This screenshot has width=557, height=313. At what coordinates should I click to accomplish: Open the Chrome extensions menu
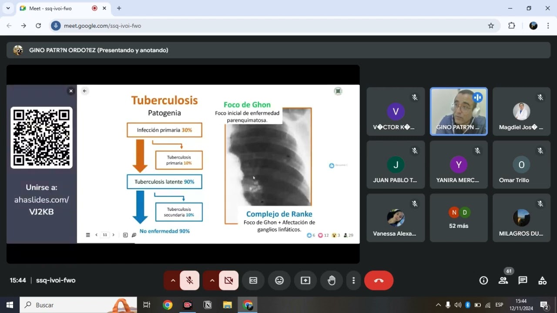(x=512, y=26)
